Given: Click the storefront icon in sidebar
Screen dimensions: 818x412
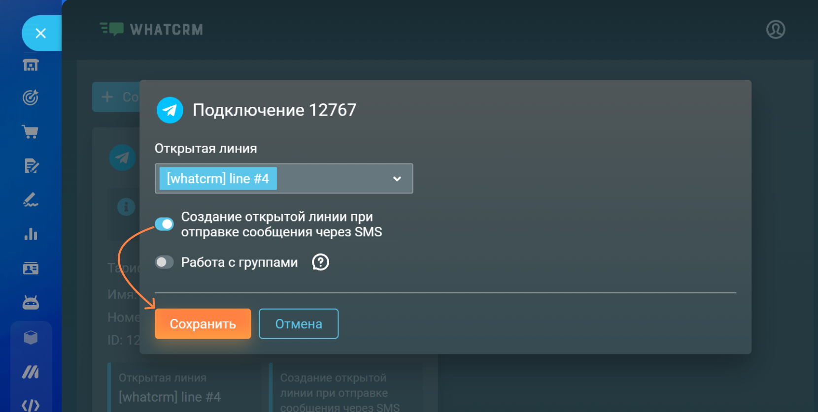Looking at the screenshot, I should pos(31,65).
